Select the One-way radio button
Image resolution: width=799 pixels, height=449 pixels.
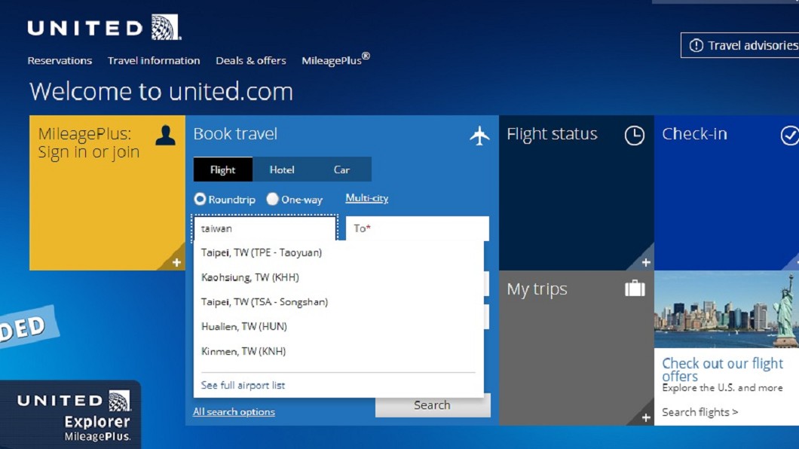point(273,199)
